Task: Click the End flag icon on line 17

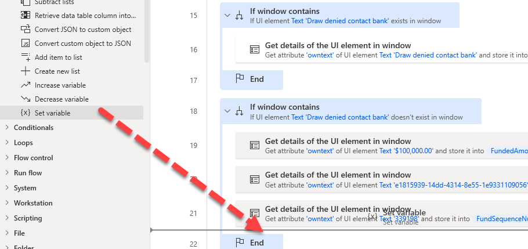Action: (240, 80)
